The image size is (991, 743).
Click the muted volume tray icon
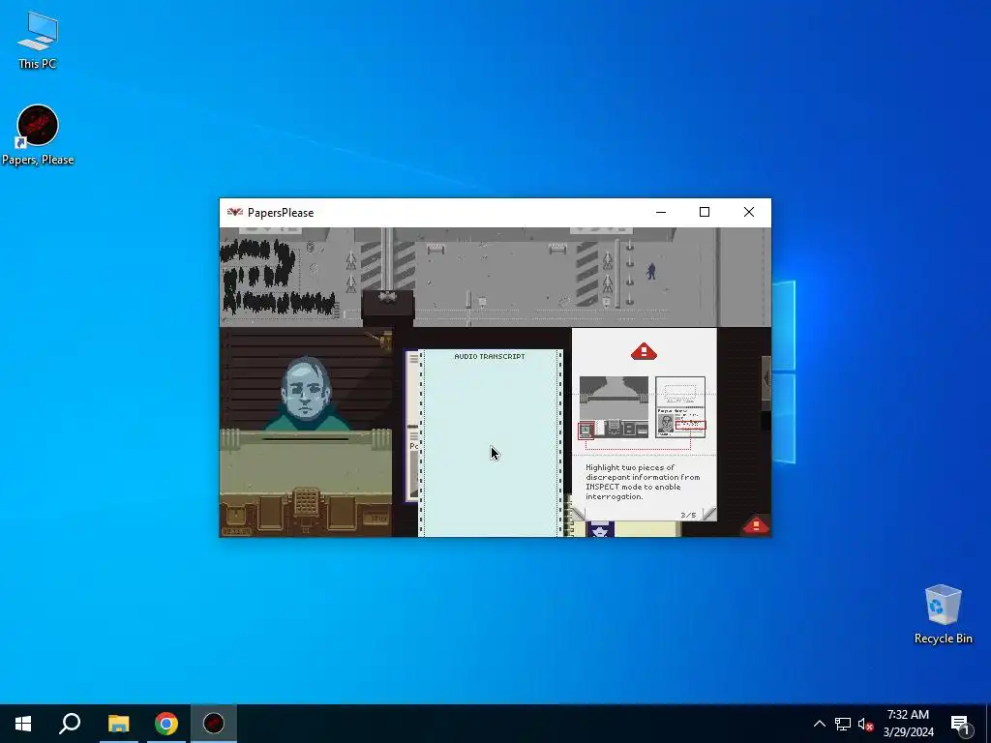click(865, 724)
